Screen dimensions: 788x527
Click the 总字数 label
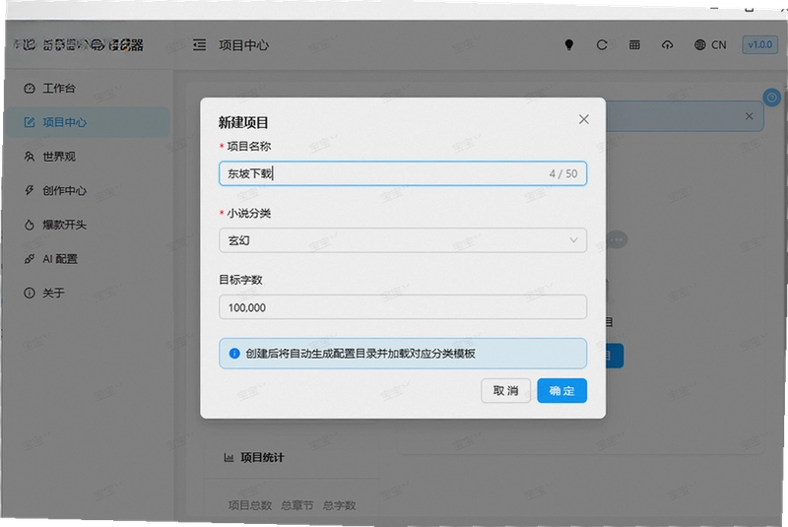(x=339, y=505)
